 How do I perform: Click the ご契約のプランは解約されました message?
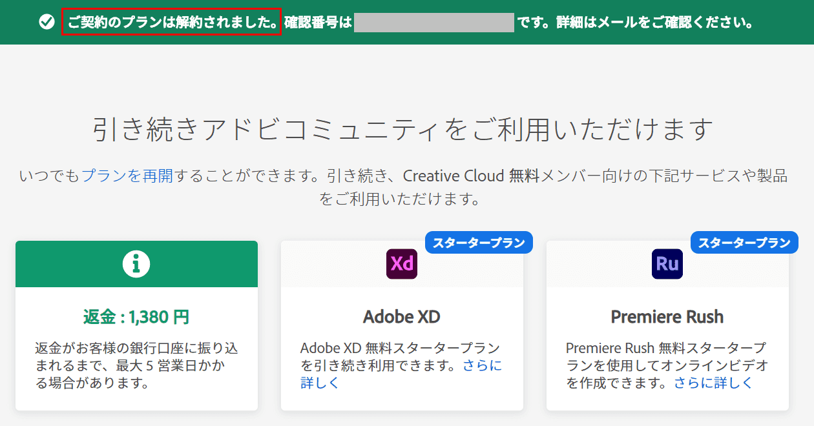pyautogui.click(x=172, y=23)
